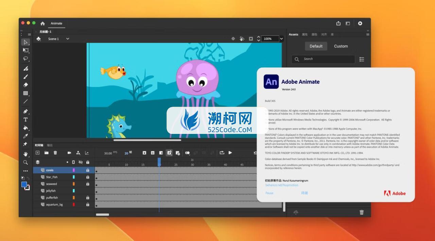Image resolution: width=435 pixels, height=241 pixels.
Task: Select the Classic Brush tool
Action: [x=25, y=76]
